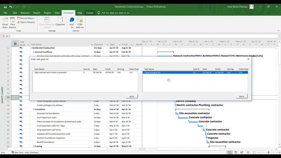The image size is (281, 158).
Task: Click the Gantt chart vertical scrollbar down arrow
Action: click(x=279, y=145)
